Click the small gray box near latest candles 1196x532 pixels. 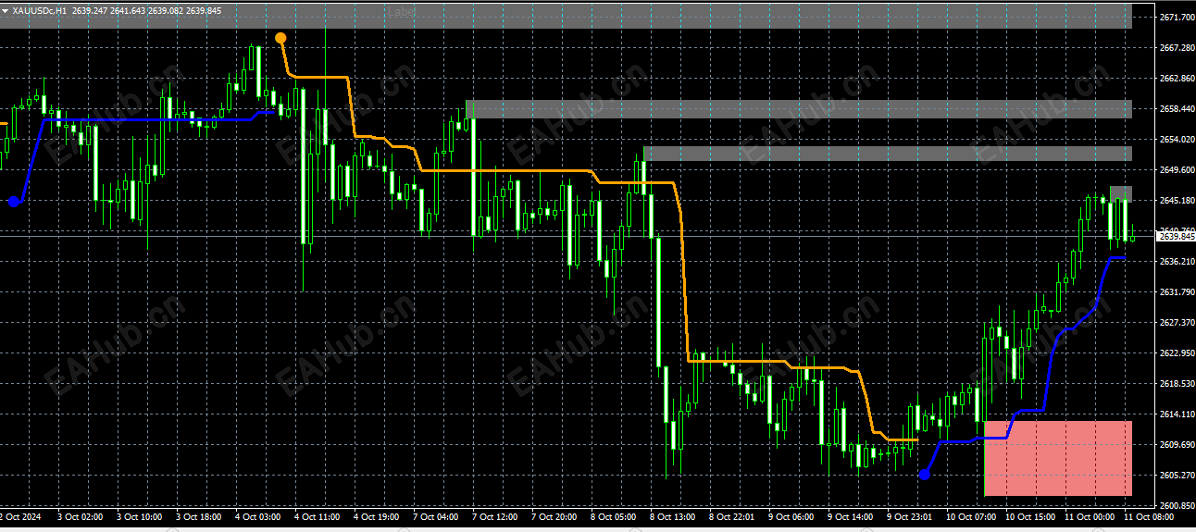tap(1121, 193)
